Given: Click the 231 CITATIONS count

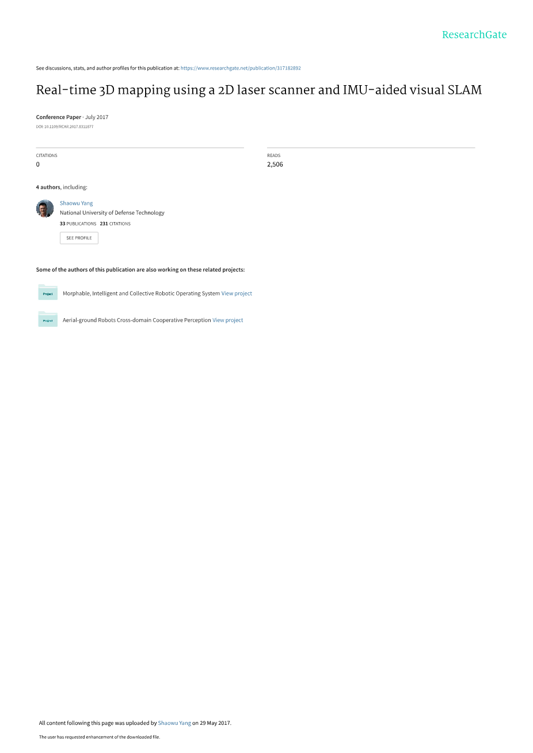Looking at the screenshot, I should (115, 224).
